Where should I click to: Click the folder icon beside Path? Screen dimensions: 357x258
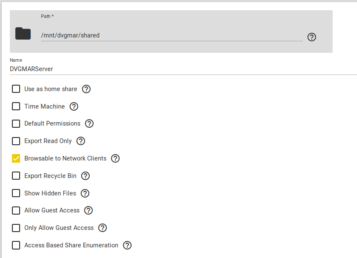tap(23, 34)
